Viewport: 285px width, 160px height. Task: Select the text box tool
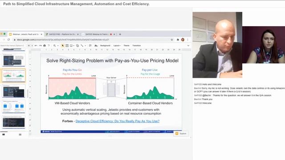(x=67, y=45)
